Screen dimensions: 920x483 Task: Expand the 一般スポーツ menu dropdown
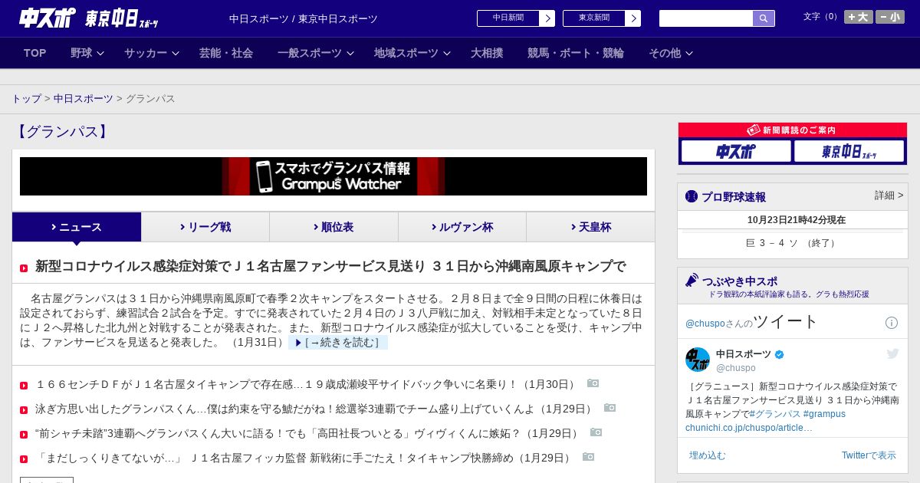click(x=316, y=53)
